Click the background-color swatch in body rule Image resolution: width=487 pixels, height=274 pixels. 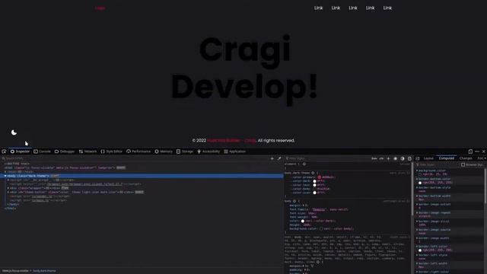(x=321, y=228)
